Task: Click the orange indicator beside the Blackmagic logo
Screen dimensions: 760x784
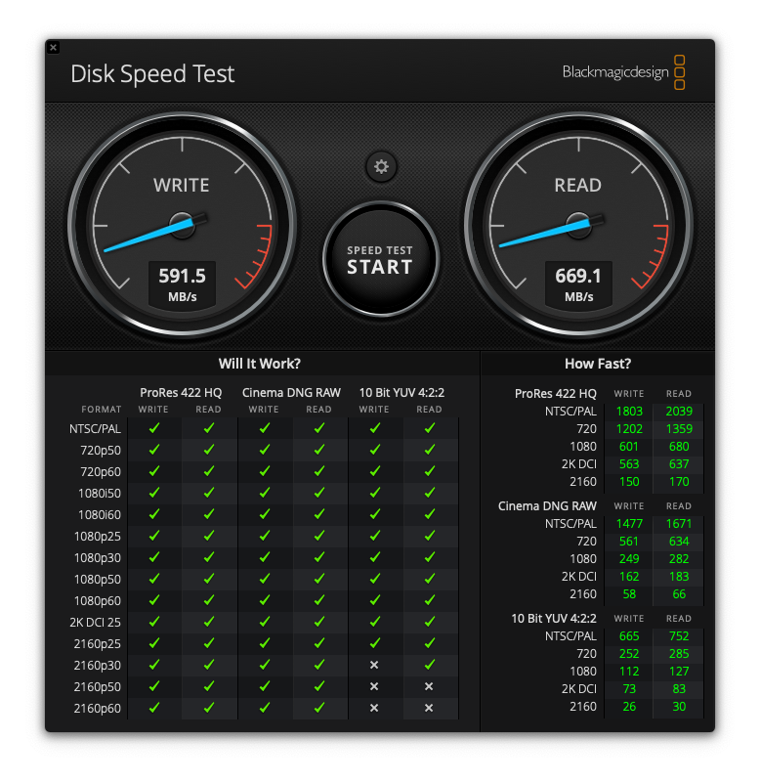Action: 680,71
